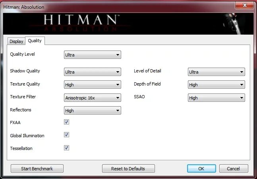Image resolution: width=257 pixels, height=179 pixels.
Task: Click the SSAO label
Action: (x=139, y=97)
